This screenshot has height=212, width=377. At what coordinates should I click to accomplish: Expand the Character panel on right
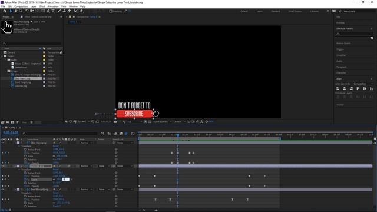[x=341, y=72]
